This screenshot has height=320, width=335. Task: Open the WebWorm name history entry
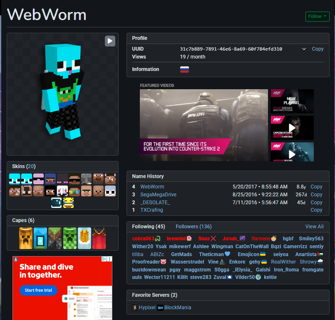pyautogui.click(x=152, y=187)
